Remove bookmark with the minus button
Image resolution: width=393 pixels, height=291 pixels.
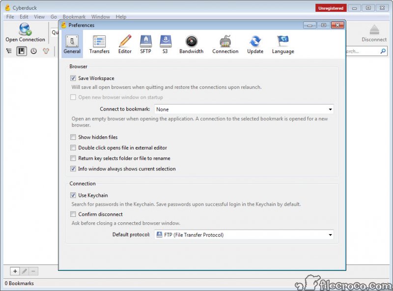(33, 271)
